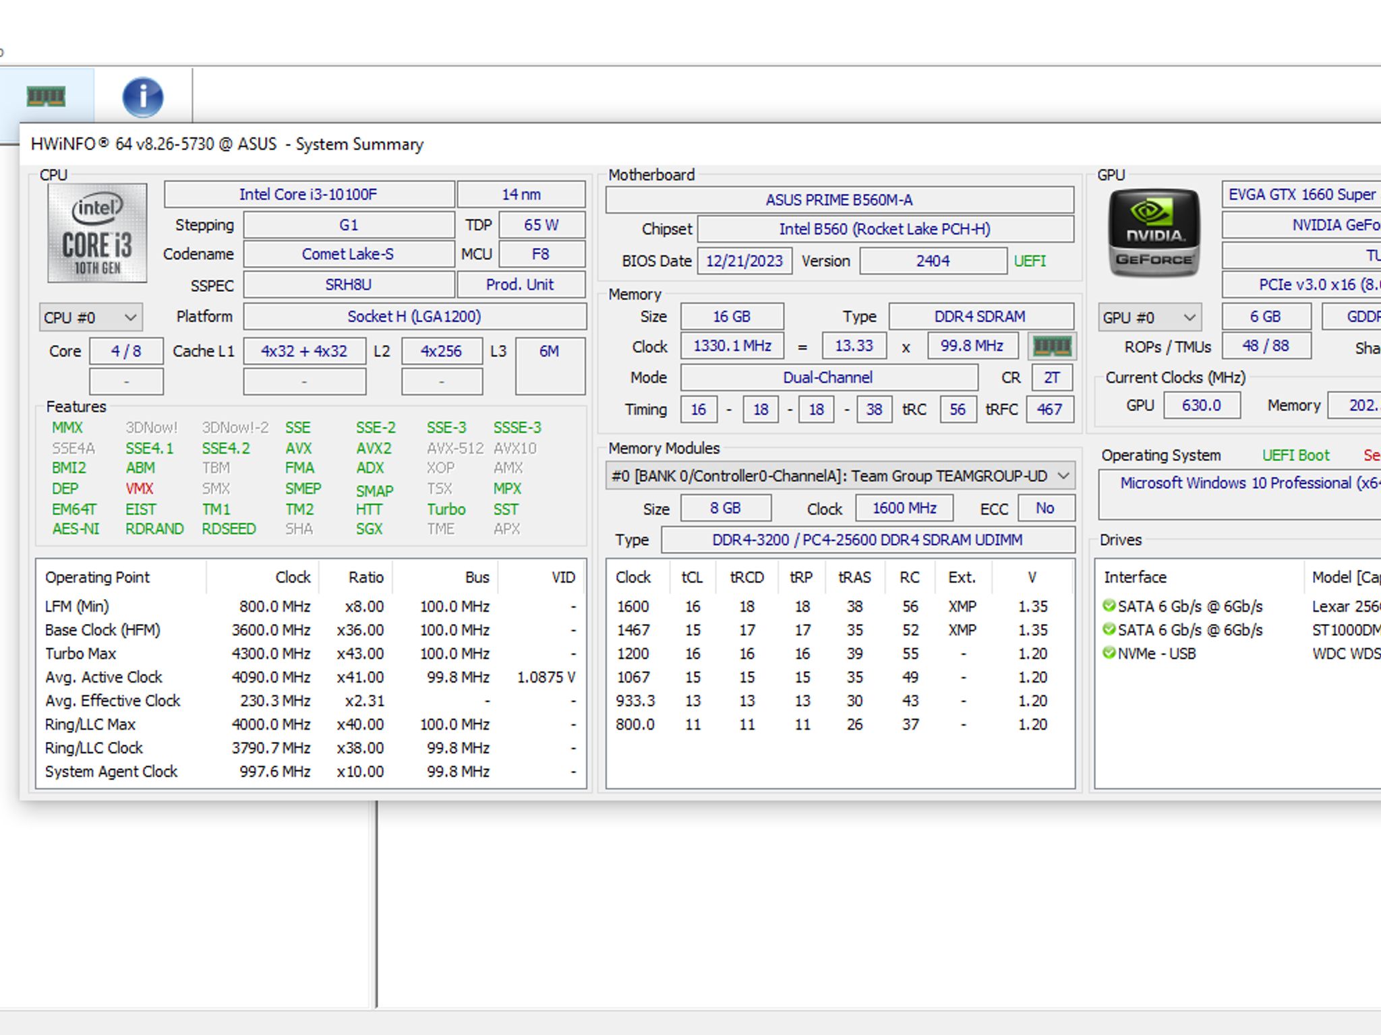Click the NVIDIA GeForce logo
This screenshot has height=1035, width=1381.
point(1154,232)
